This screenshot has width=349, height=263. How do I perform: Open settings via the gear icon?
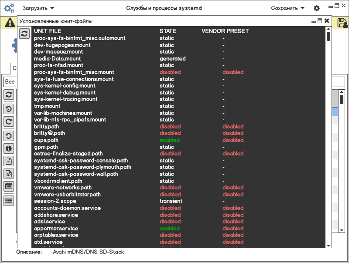317,8
